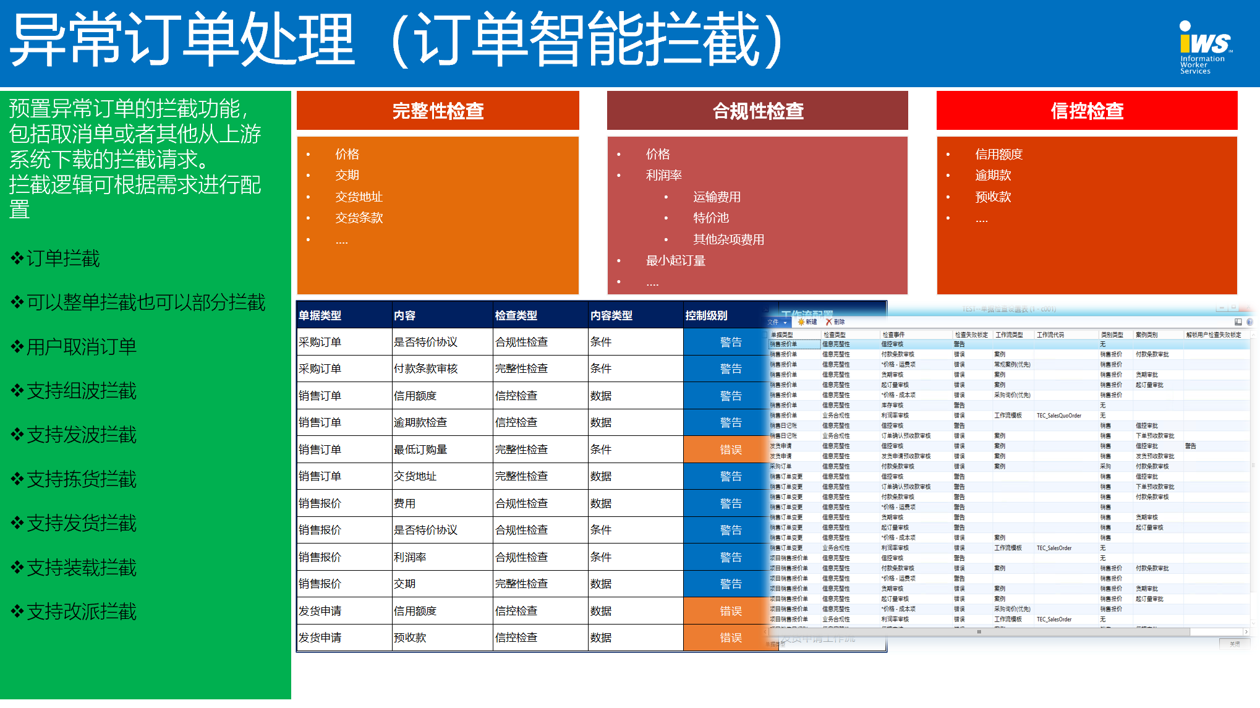Select the 支持改派拦截 bullet

tap(74, 612)
